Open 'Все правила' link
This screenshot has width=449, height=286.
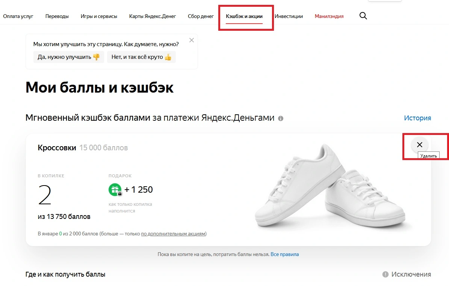(285, 254)
